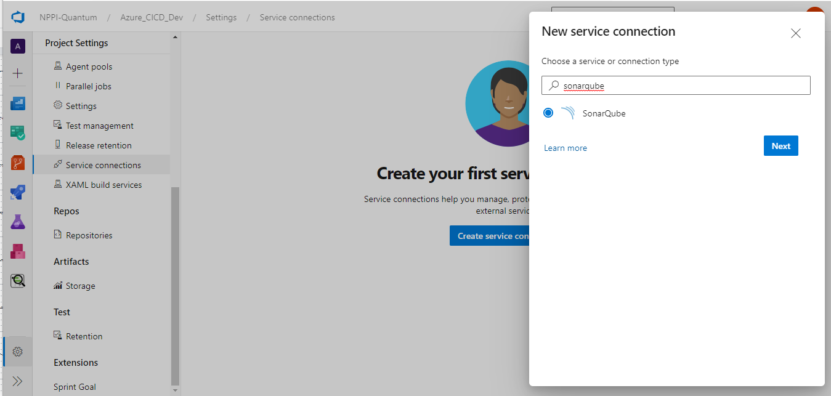831x396 pixels.
Task: Click the Extensions section heading
Action: point(76,363)
